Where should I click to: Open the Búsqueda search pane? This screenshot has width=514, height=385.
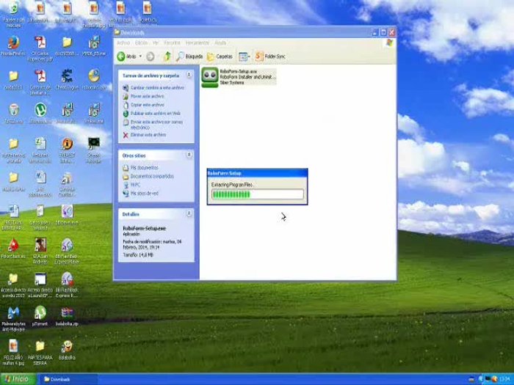pyautogui.click(x=189, y=56)
